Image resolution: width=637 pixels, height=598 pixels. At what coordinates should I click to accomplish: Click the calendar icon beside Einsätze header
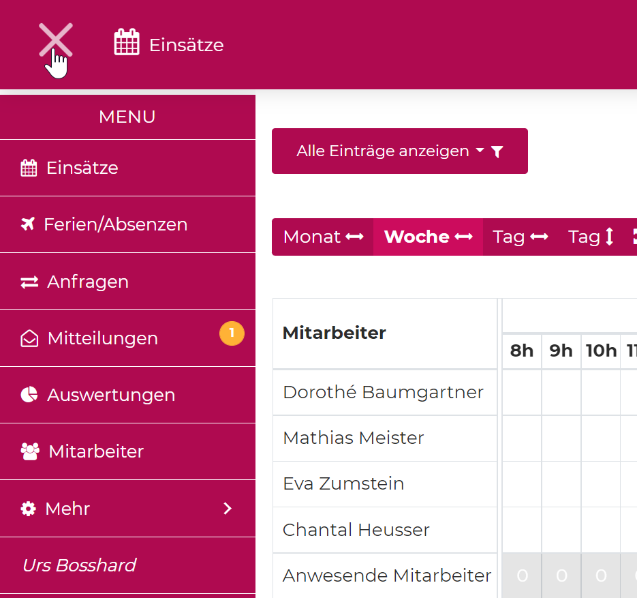point(127,42)
